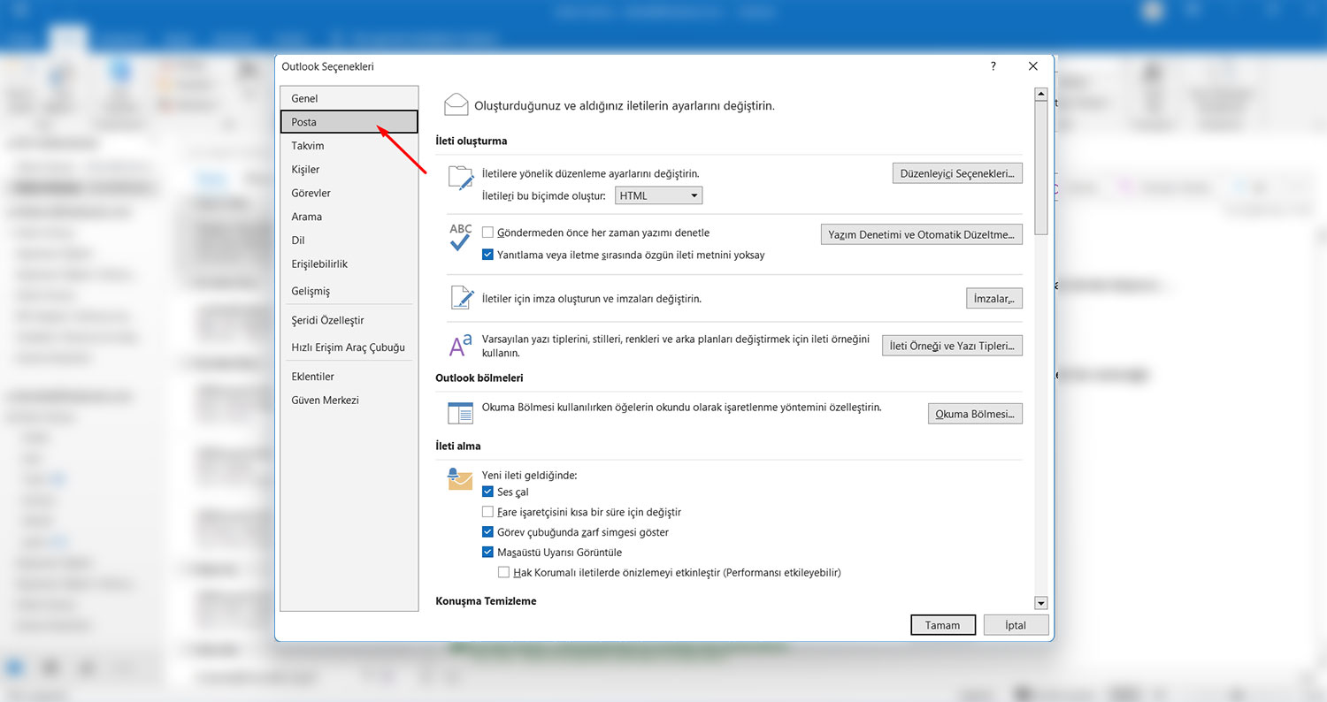Click the 'İmzalar...' button
1327x702 pixels.
[x=993, y=299]
